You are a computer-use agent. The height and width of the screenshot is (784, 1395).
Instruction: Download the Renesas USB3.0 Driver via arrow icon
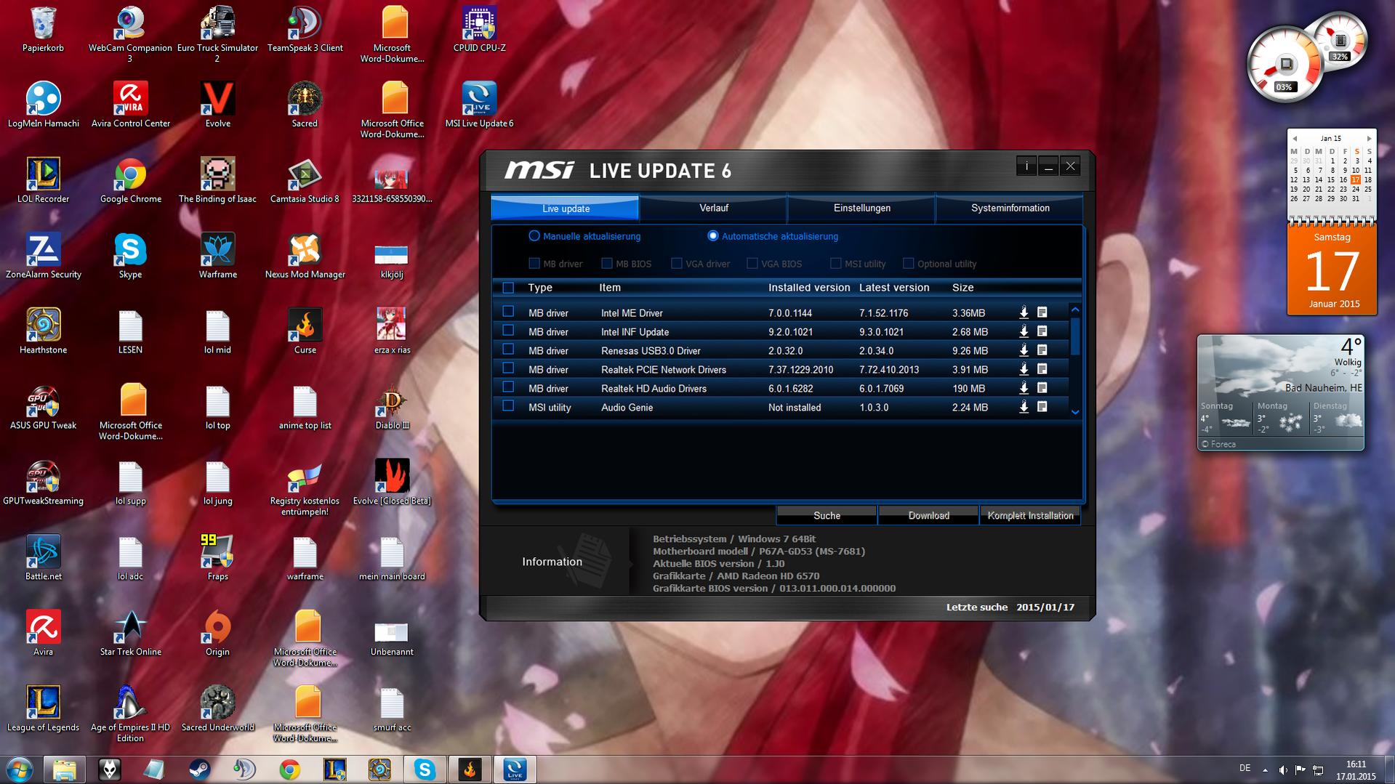(1024, 350)
